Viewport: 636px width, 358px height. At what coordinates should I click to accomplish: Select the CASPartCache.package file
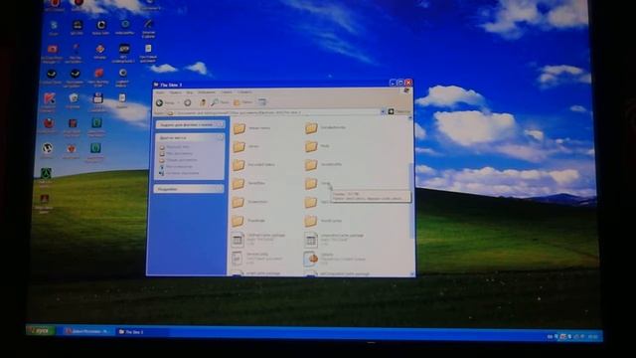(x=258, y=240)
